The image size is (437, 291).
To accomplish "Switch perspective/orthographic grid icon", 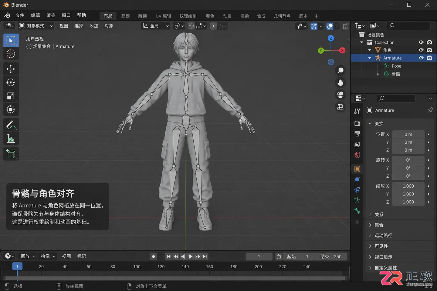I will coord(340,107).
